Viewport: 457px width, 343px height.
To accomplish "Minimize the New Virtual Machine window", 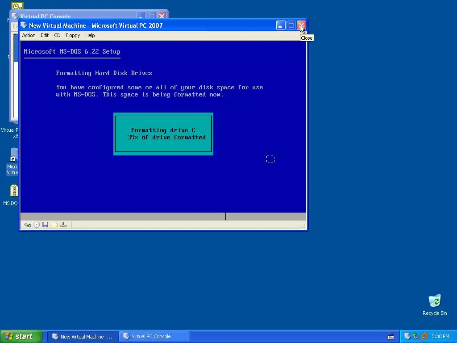I will [281, 25].
